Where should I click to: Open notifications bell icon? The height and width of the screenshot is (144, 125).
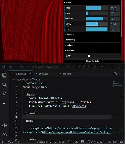[121, 142]
